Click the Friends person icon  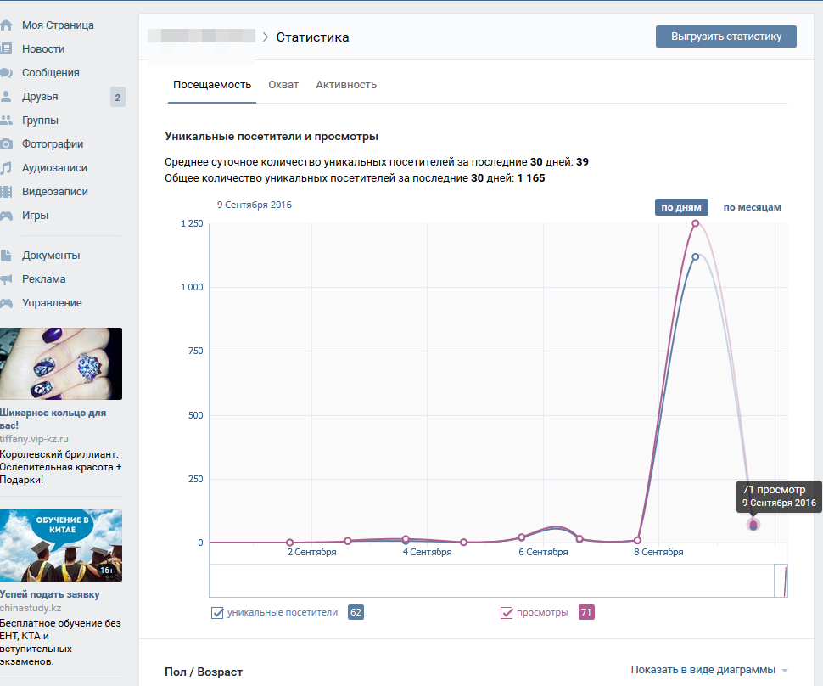click(6, 97)
